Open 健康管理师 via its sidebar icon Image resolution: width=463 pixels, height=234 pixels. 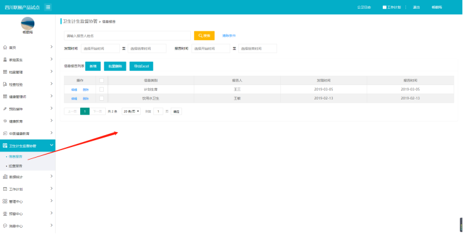[x=5, y=96]
